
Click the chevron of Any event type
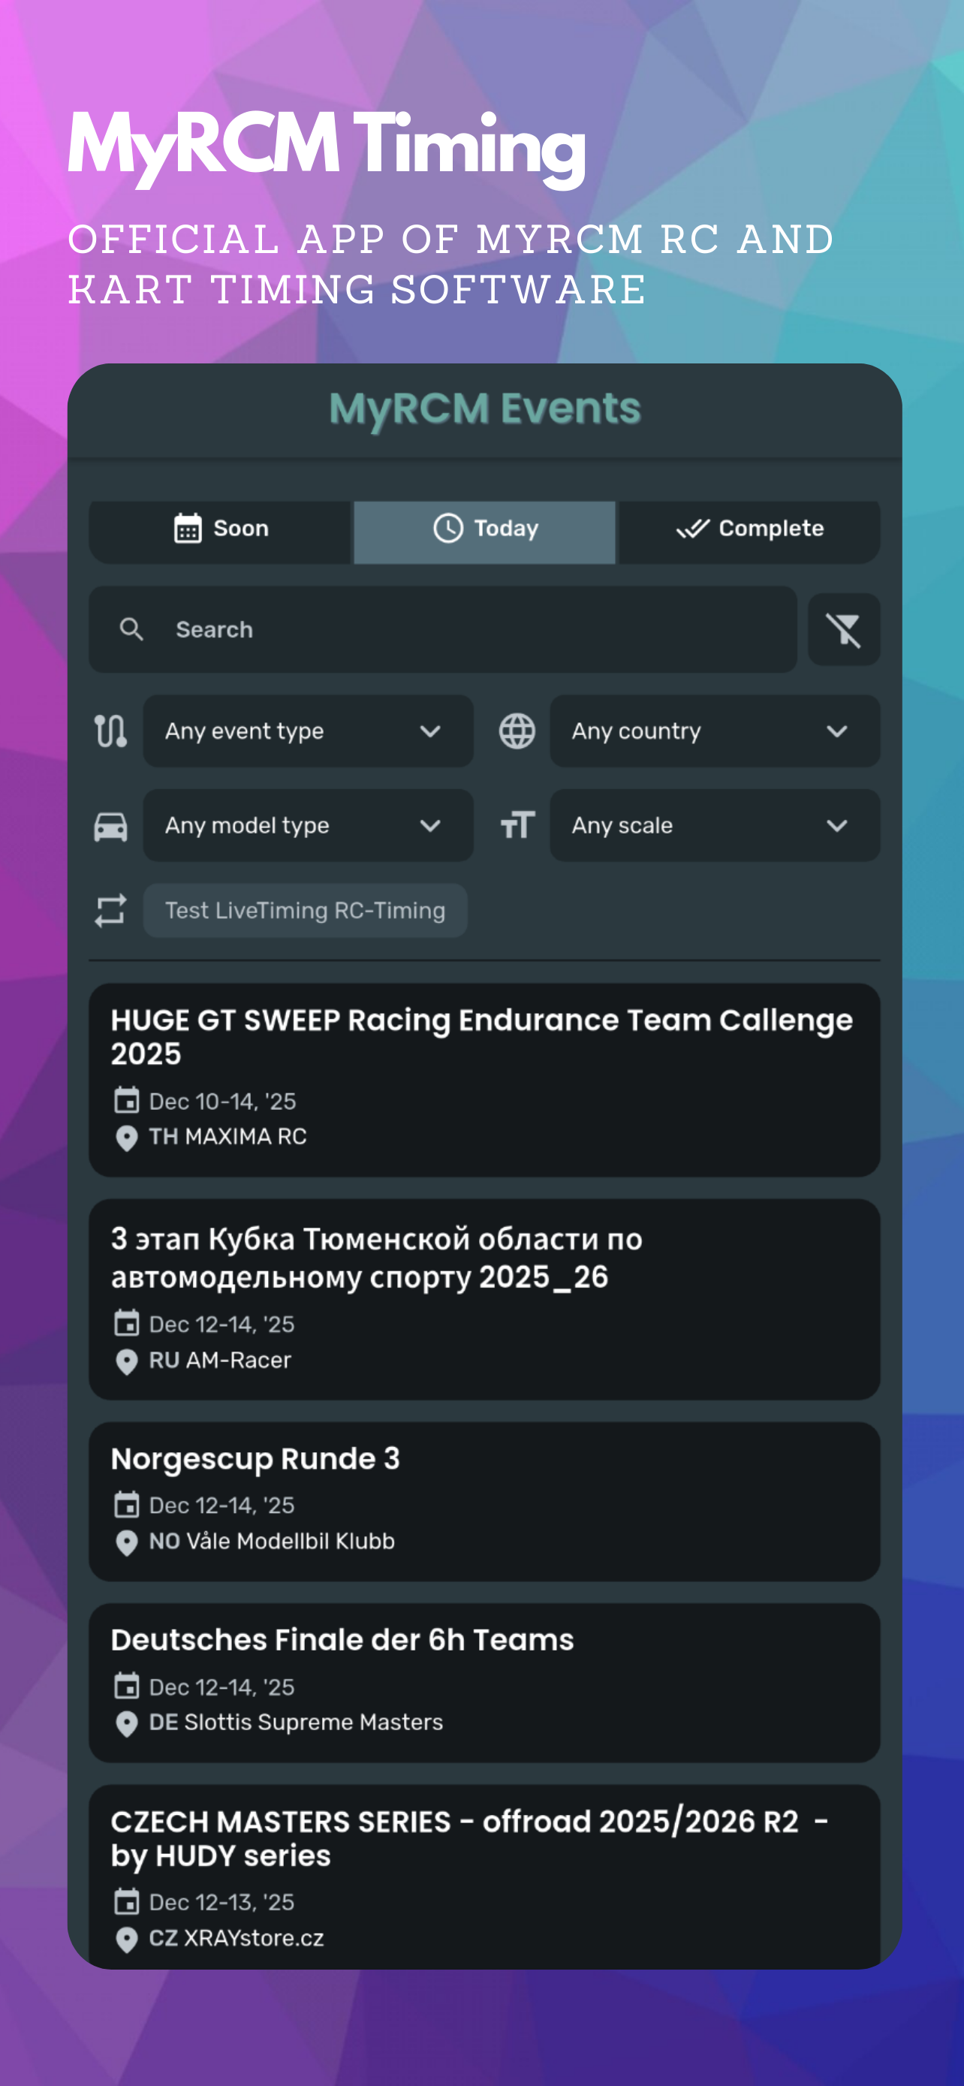point(431,731)
